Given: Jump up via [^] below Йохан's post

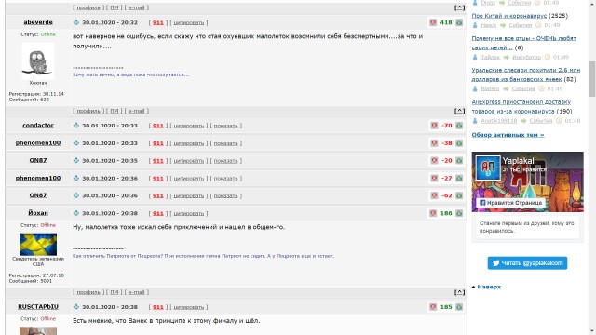Looking at the screenshot, I should [459, 292].
